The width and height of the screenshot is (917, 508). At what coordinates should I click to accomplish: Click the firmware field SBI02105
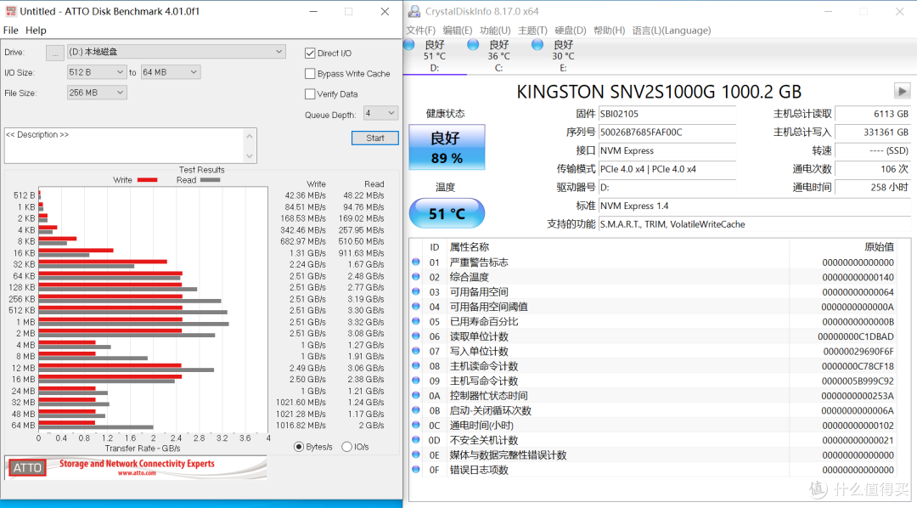tap(667, 114)
